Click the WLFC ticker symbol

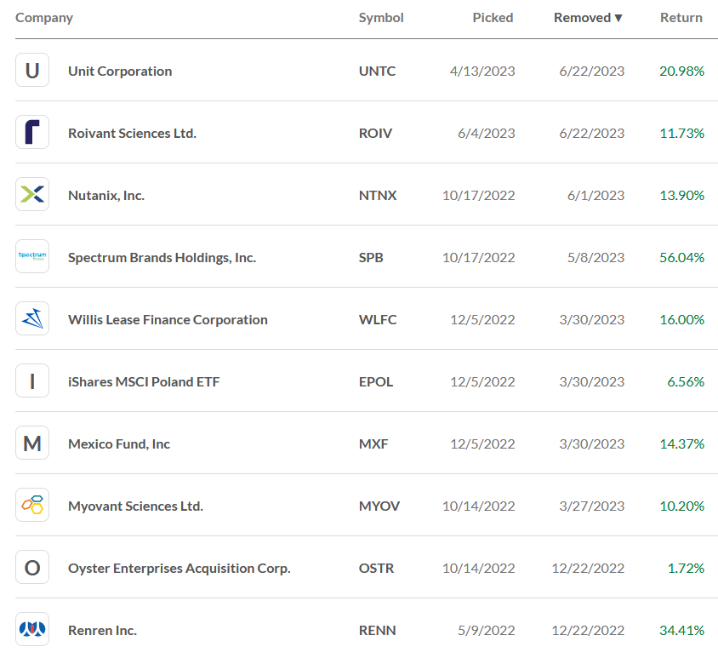(x=378, y=319)
